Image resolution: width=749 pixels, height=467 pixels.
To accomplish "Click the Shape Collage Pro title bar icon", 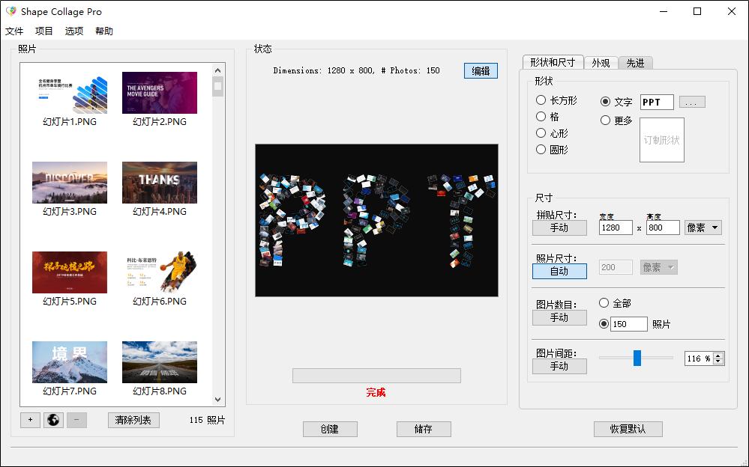I will (10, 11).
